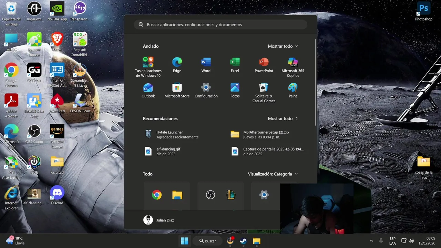The height and width of the screenshot is (248, 441).
Task: Open File Explorer in the Todo category
Action: (x=177, y=195)
